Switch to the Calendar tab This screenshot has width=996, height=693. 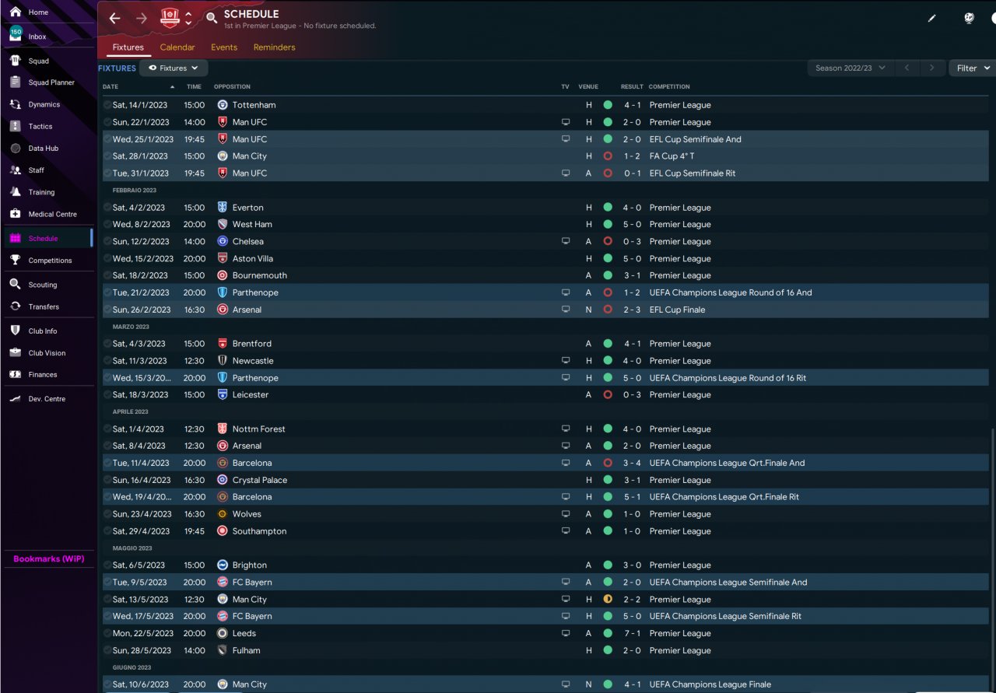177,47
